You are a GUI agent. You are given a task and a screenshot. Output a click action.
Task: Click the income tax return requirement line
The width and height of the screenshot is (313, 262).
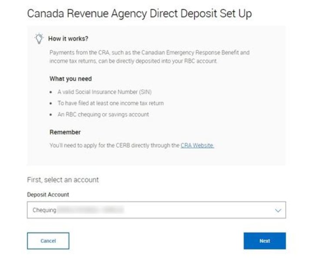pos(110,103)
